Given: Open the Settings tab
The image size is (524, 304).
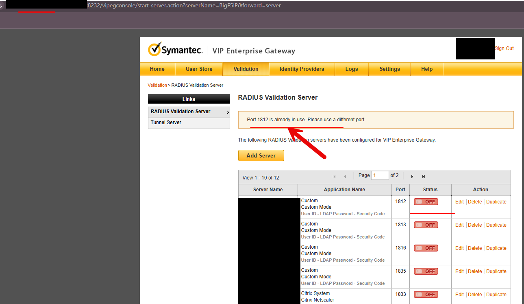Looking at the screenshot, I should click(x=390, y=69).
